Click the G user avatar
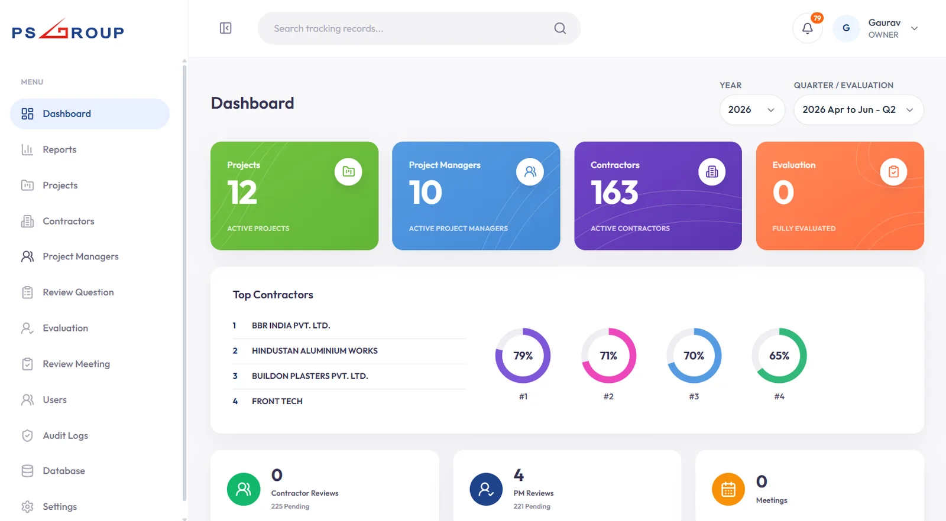 click(846, 28)
